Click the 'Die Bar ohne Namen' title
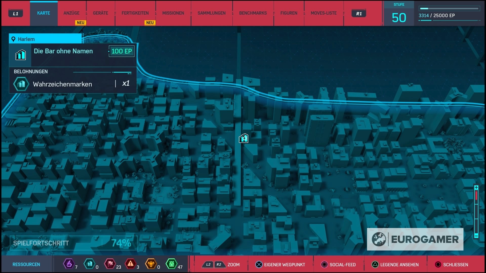Screen dimensions: 486x273 [x=63, y=51]
